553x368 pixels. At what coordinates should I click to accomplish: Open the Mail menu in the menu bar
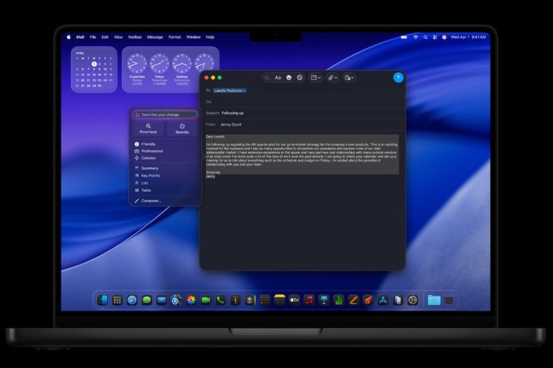pos(80,37)
